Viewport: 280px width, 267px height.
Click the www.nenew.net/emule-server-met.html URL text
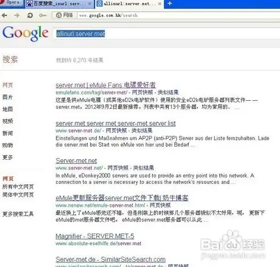pos(100,206)
